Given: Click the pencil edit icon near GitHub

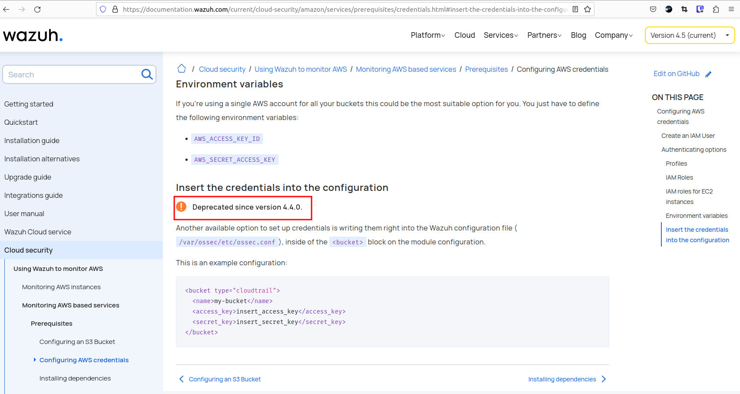Looking at the screenshot, I should pos(708,74).
